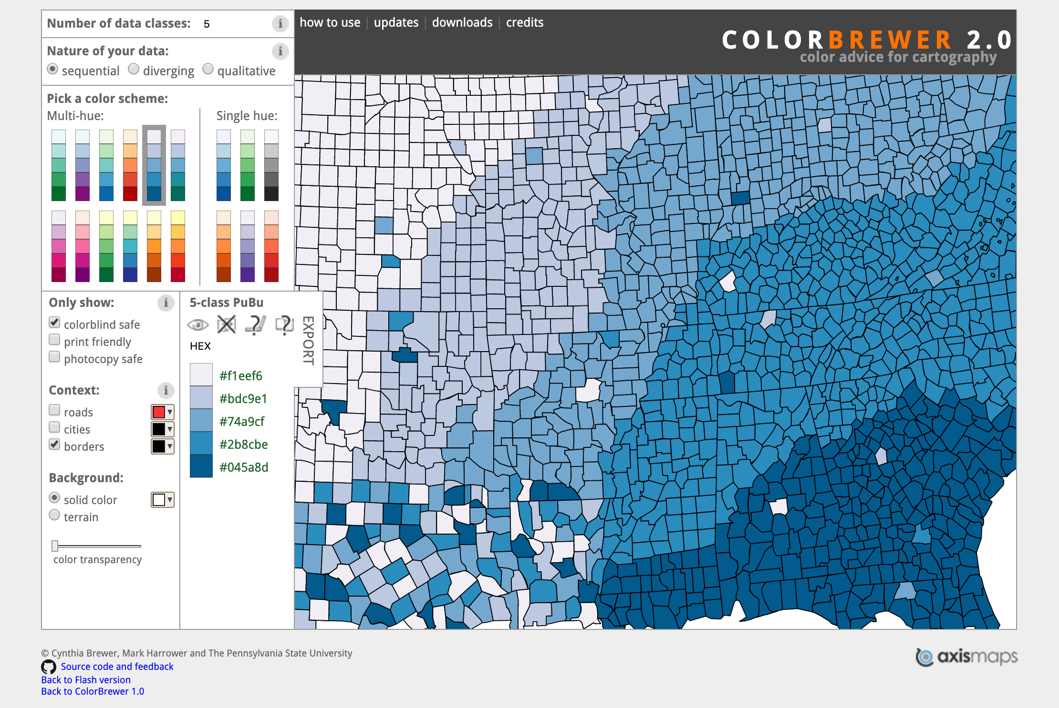Uncheck the borders context checkbox
Screen dimensions: 1059x708
(x=54, y=445)
